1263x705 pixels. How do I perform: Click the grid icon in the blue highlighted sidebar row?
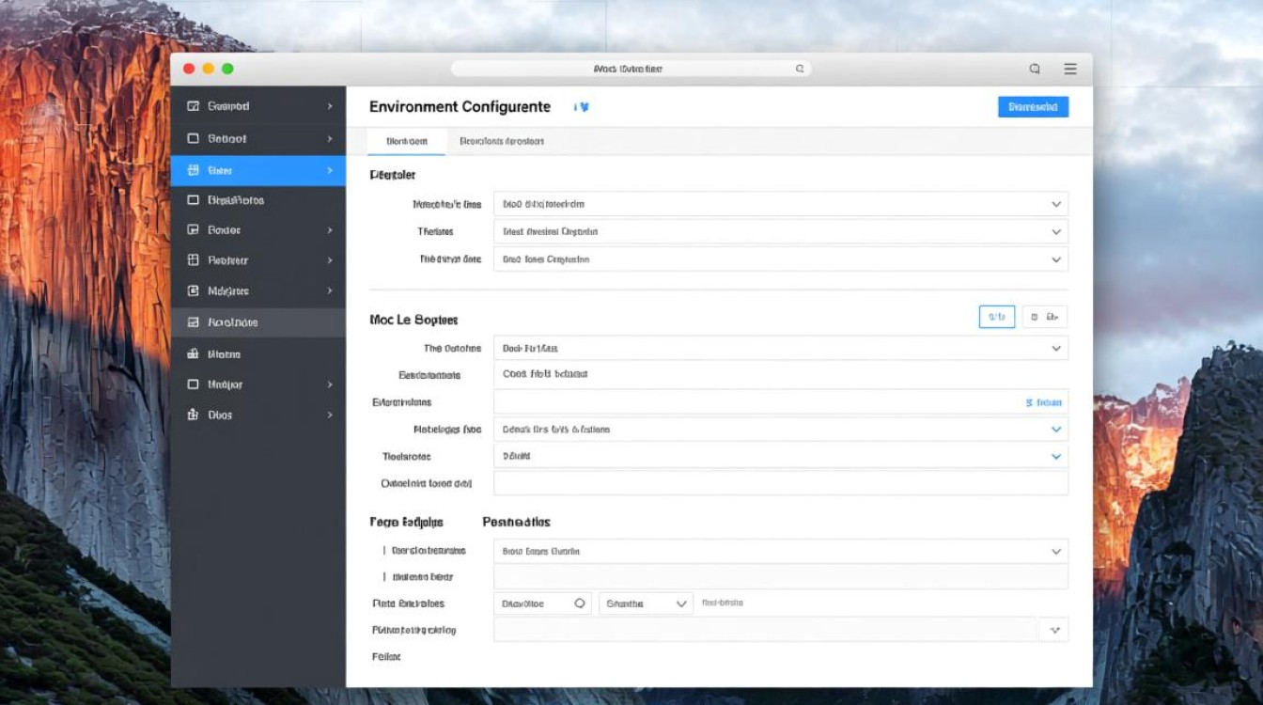click(193, 170)
